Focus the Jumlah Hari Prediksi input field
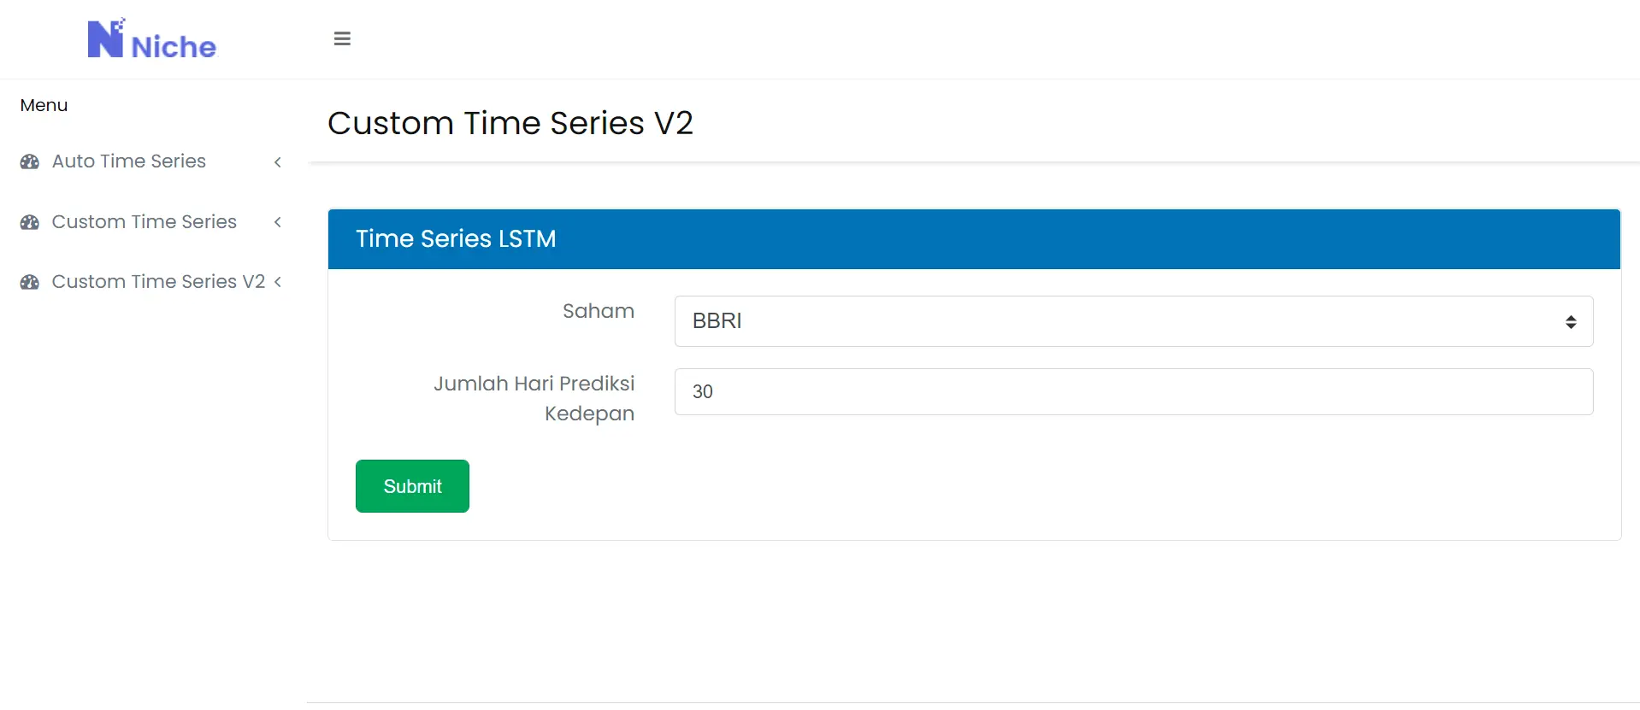The width and height of the screenshot is (1640, 710). point(1134,391)
